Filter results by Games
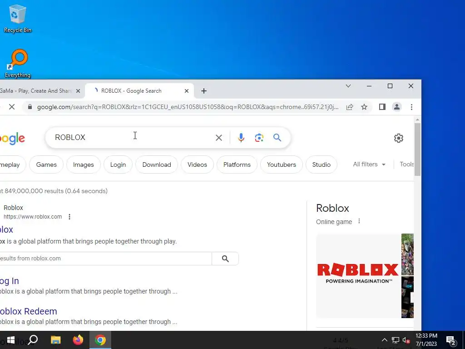The image size is (465, 349). point(46,165)
